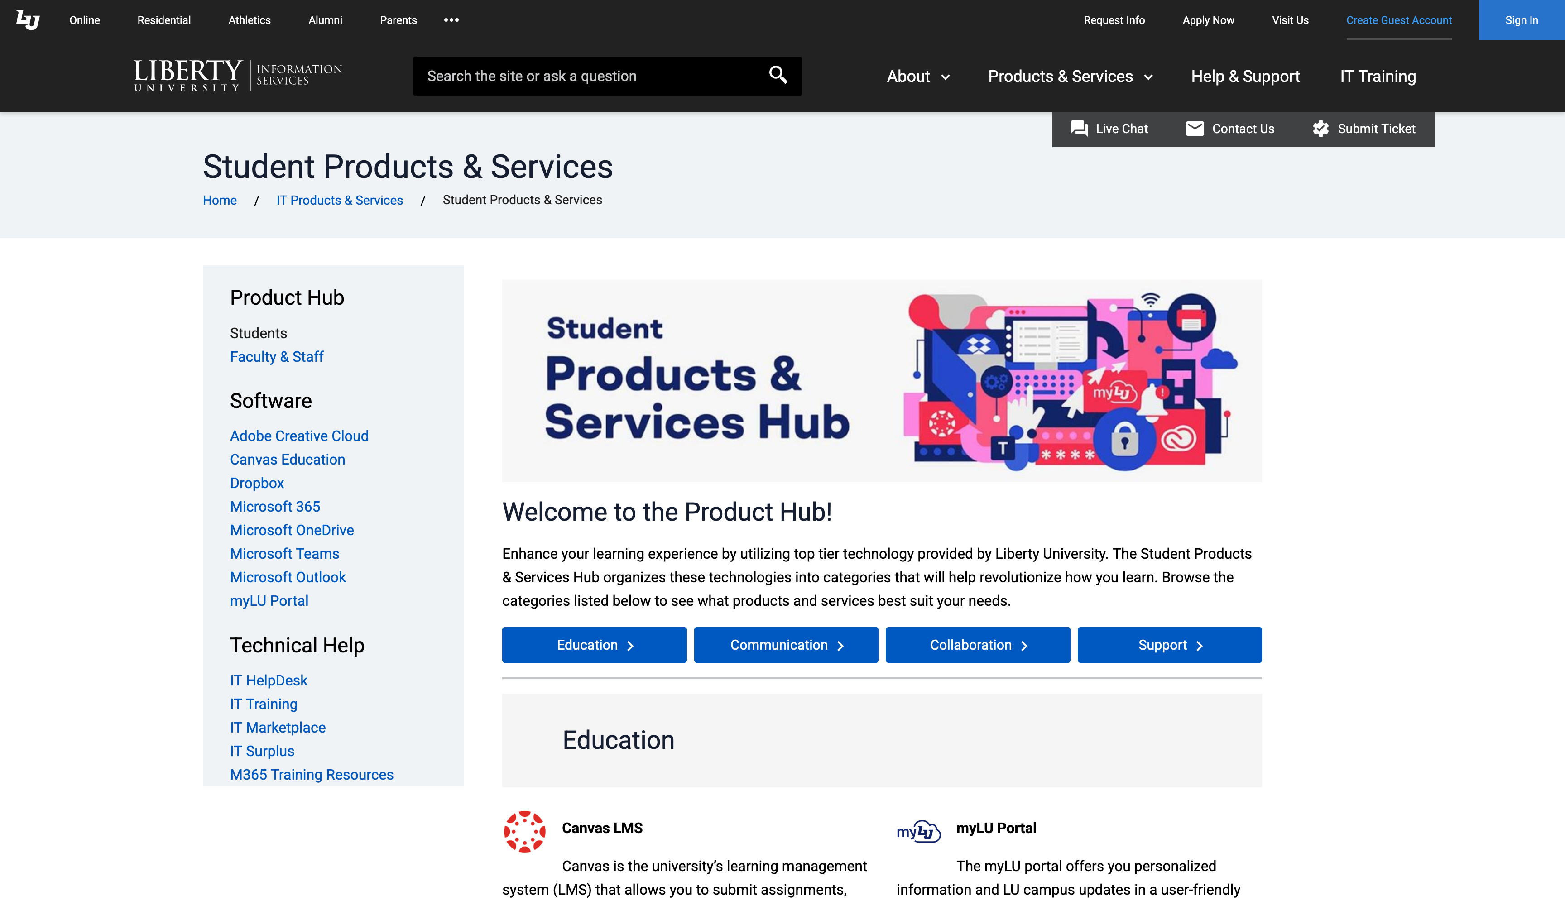Open IT Training sidebar link
This screenshot has width=1565, height=901.
pyautogui.click(x=264, y=704)
